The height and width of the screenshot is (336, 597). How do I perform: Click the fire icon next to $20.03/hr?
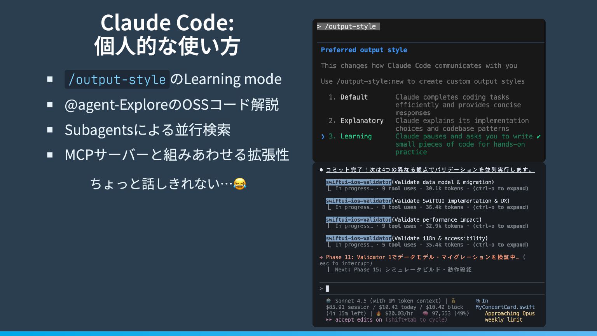point(378,313)
